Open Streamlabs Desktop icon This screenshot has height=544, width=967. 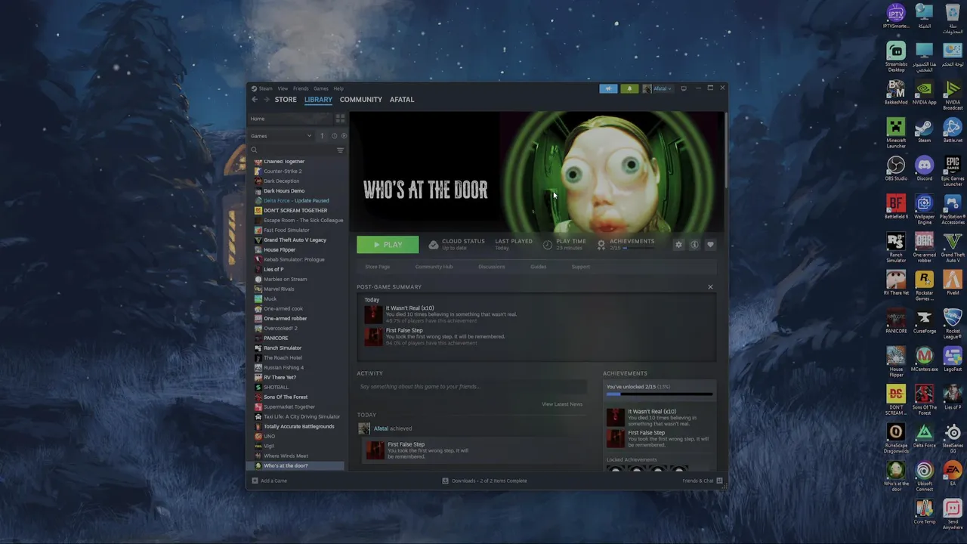point(896,56)
